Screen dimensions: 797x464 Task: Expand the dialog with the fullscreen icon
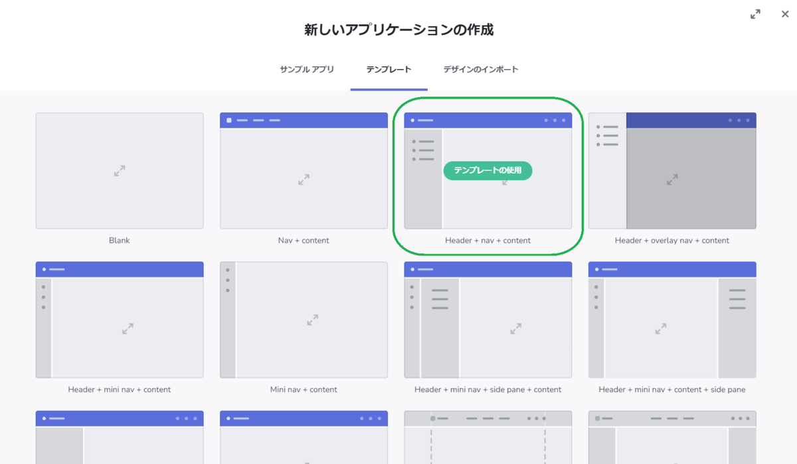[755, 14]
